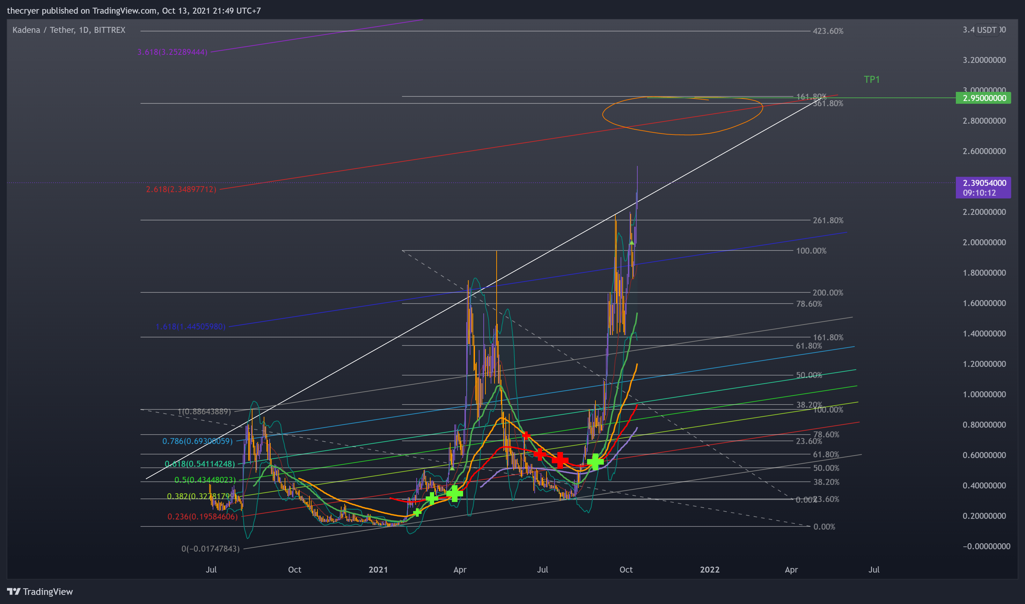Click the 2.00000000 price axis tick
The width and height of the screenshot is (1025, 604).
tap(984, 242)
